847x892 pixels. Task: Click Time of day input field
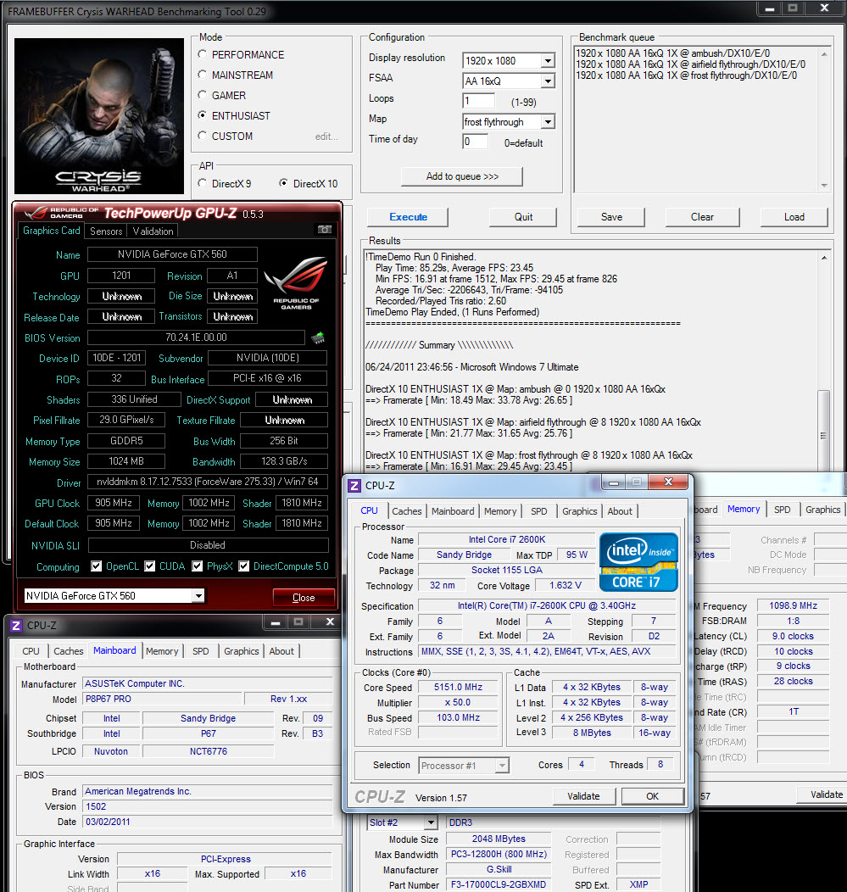click(x=476, y=142)
